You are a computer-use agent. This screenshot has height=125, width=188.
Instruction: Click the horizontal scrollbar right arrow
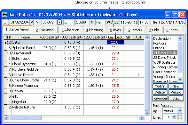(142, 118)
